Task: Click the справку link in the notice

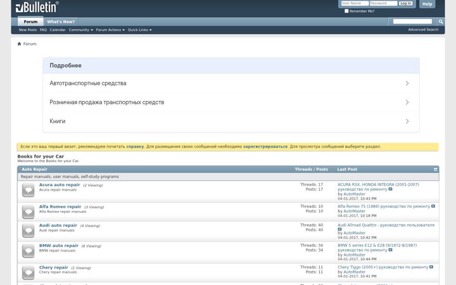Action: tap(135, 146)
